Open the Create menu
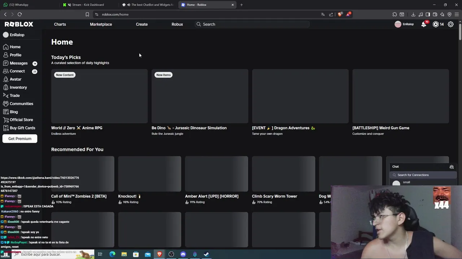 coord(141,24)
